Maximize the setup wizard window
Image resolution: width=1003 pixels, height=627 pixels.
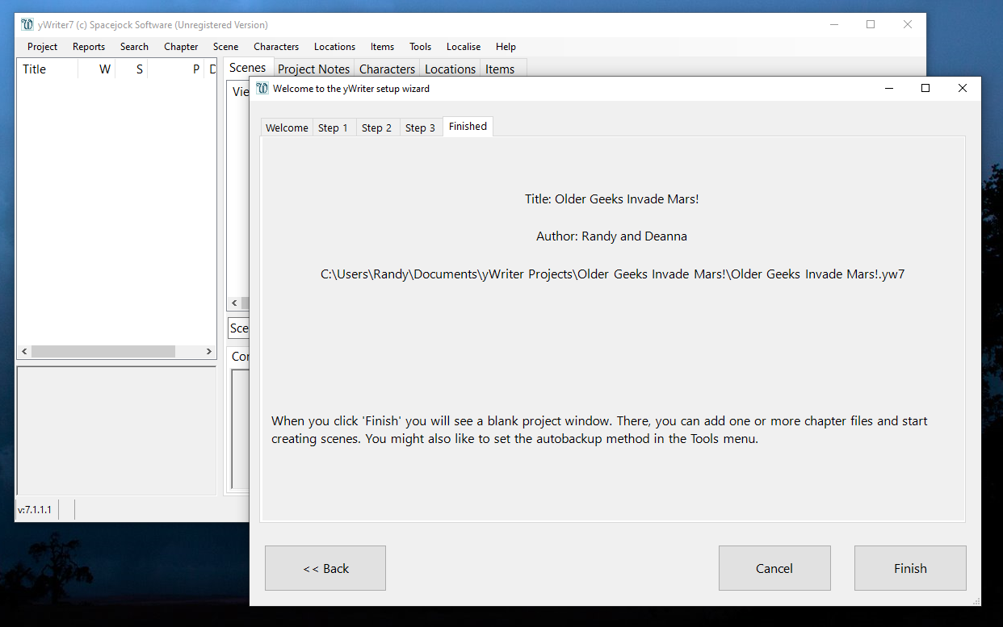pos(925,89)
